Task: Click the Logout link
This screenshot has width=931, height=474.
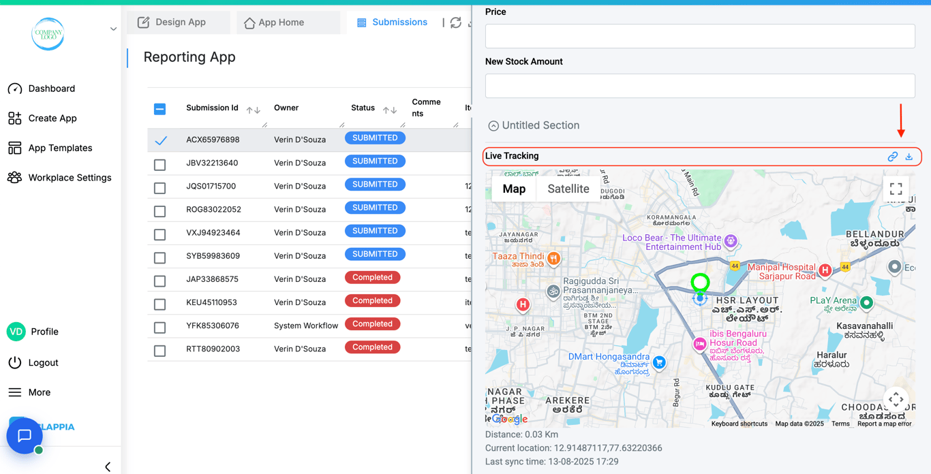Action: [x=43, y=363]
